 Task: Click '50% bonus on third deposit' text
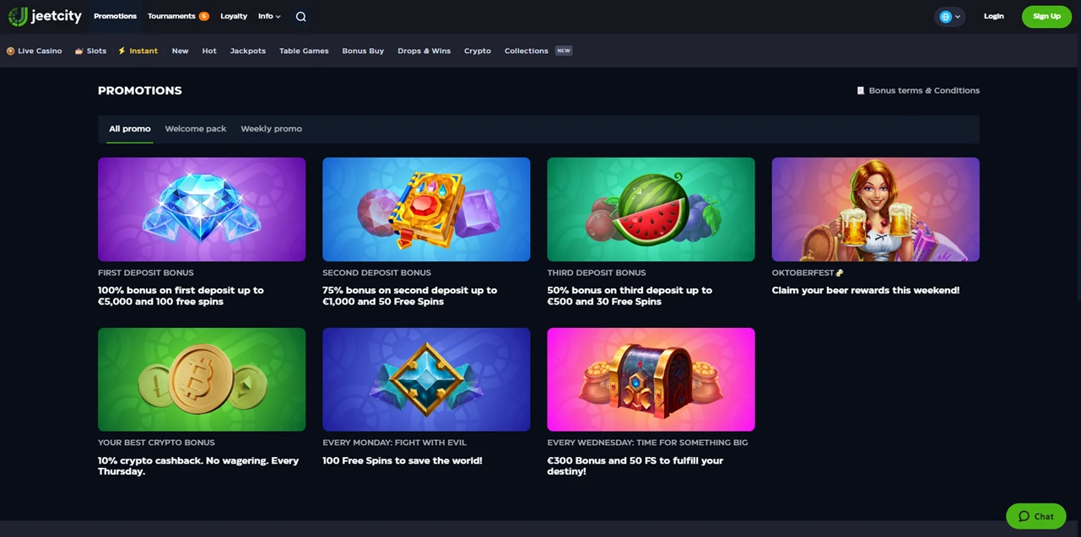click(x=630, y=296)
